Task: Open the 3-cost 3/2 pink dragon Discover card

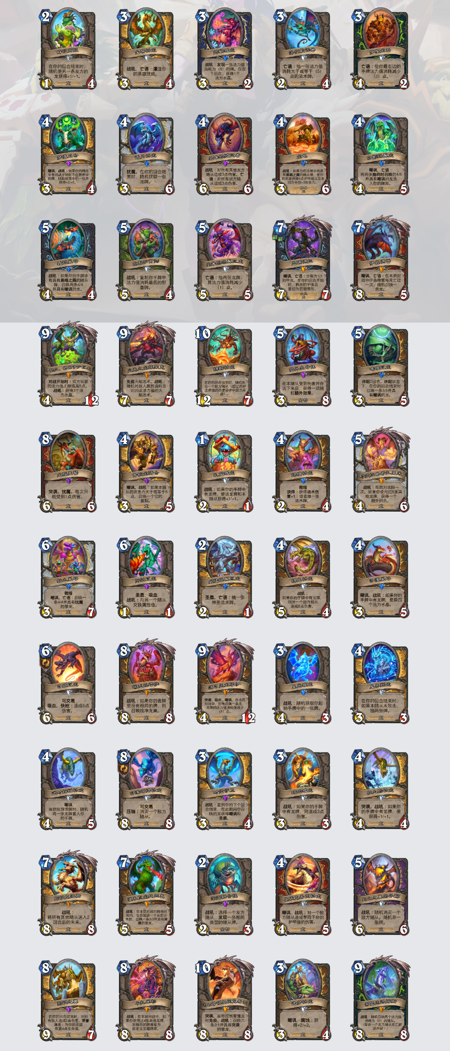Action: (225, 49)
